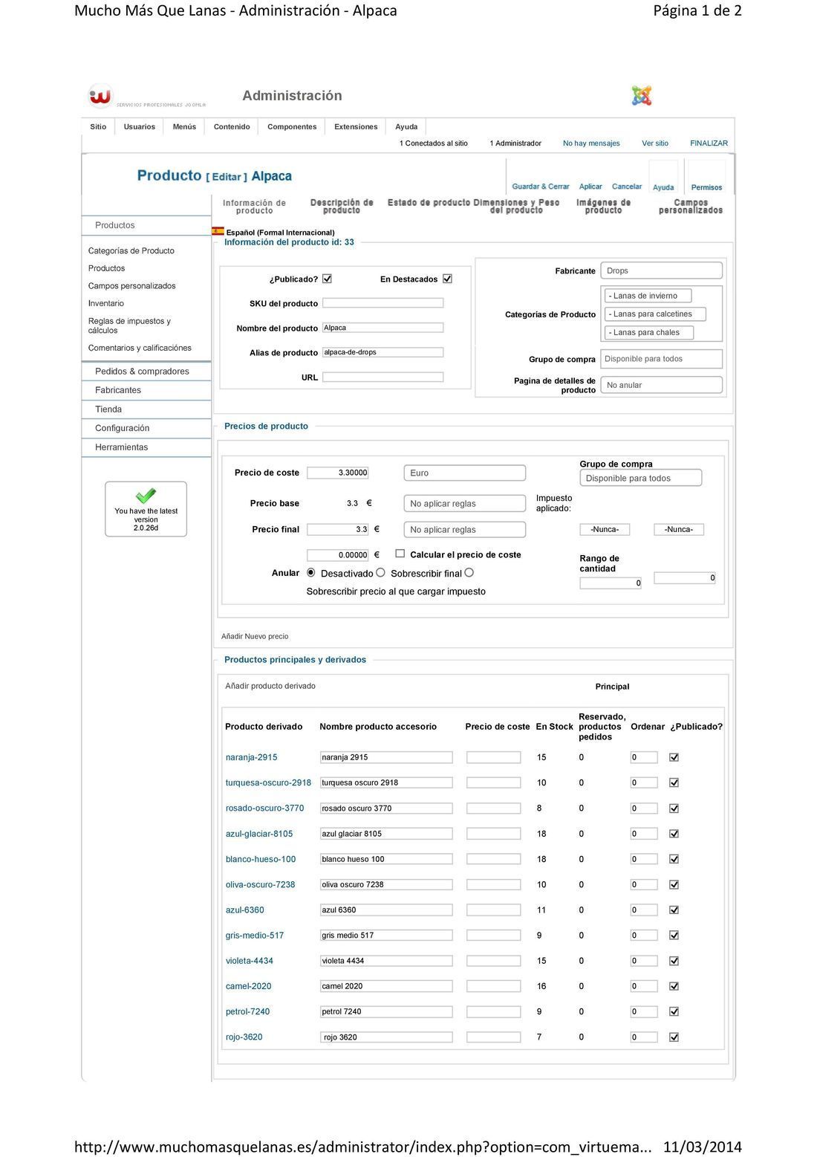Viewport: 817px width, 1157px height.
Task: Click the No hay mensajes link
Action: [x=591, y=143]
